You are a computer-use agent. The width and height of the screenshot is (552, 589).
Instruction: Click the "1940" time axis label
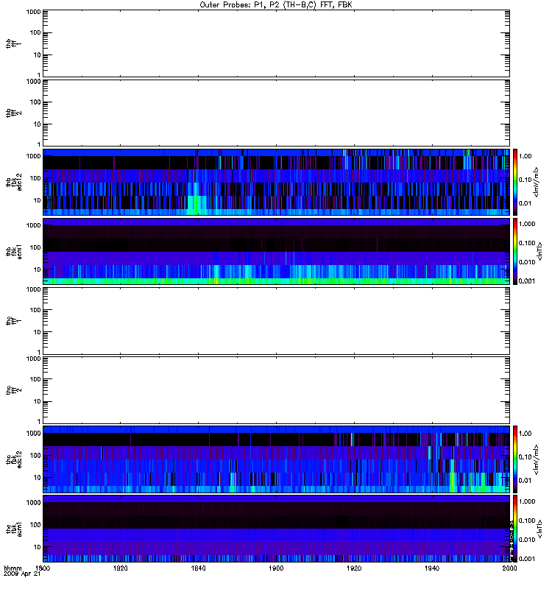click(x=432, y=568)
